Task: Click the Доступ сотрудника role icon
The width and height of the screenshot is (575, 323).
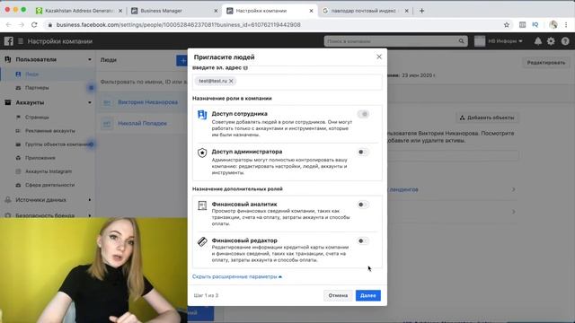Action: [x=202, y=115]
